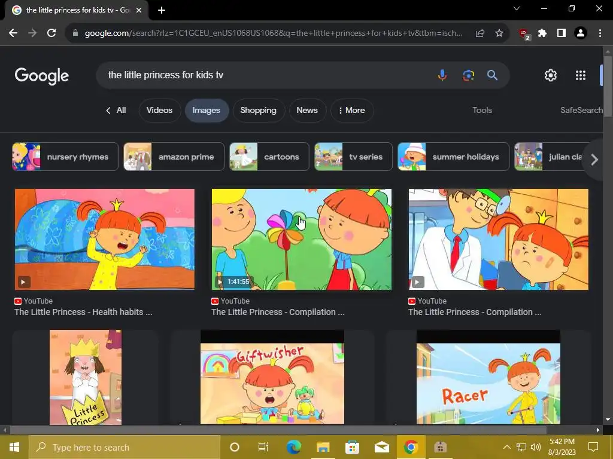Toggle the browser side panel
613x459 pixels.
(x=562, y=33)
